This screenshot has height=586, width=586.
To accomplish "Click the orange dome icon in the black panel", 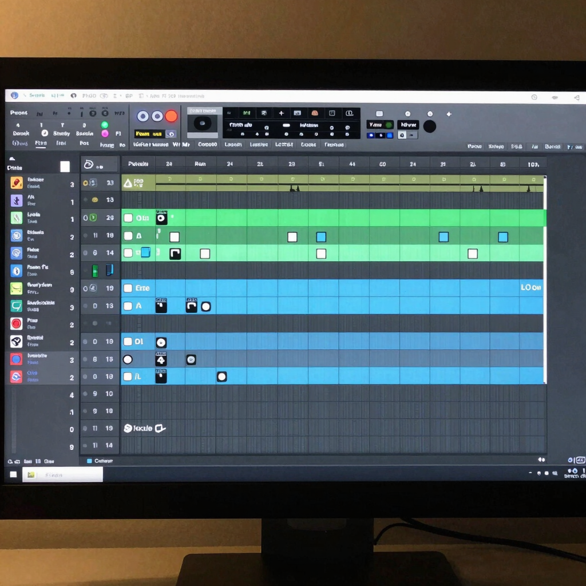I will (315, 113).
